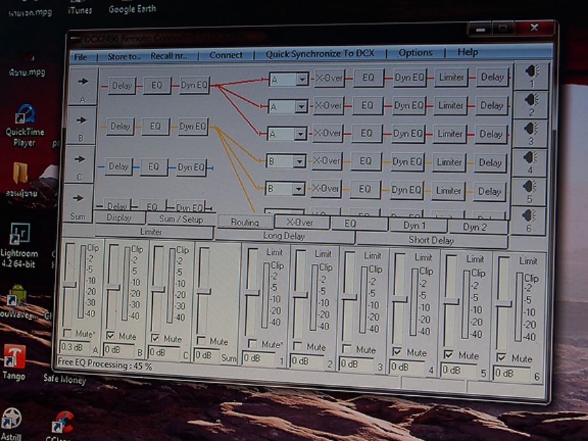Switch to the Routing tab
This screenshot has width=588, height=441.
point(244,222)
